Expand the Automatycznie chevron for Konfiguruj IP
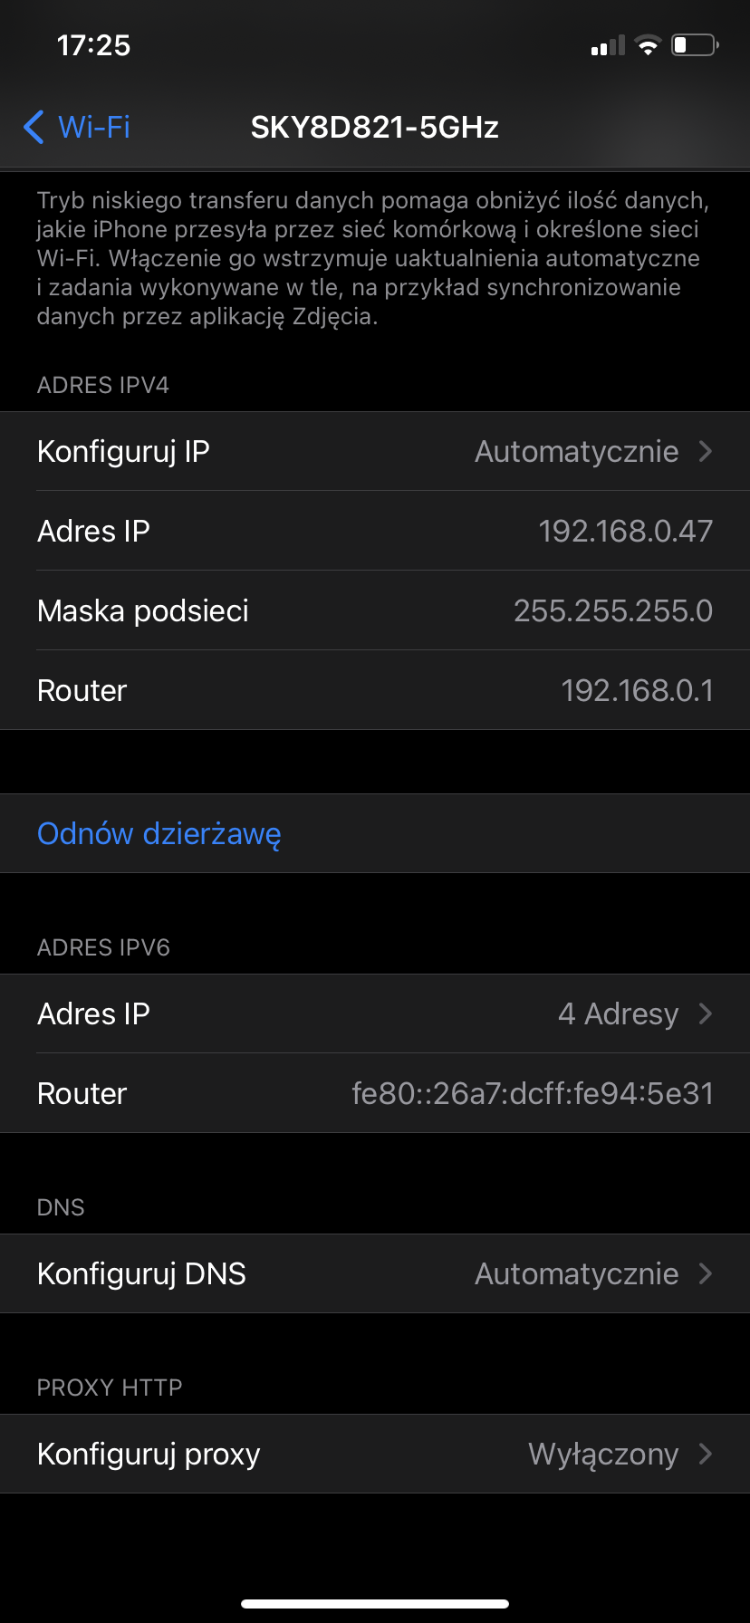This screenshot has height=1623, width=750. (x=707, y=451)
